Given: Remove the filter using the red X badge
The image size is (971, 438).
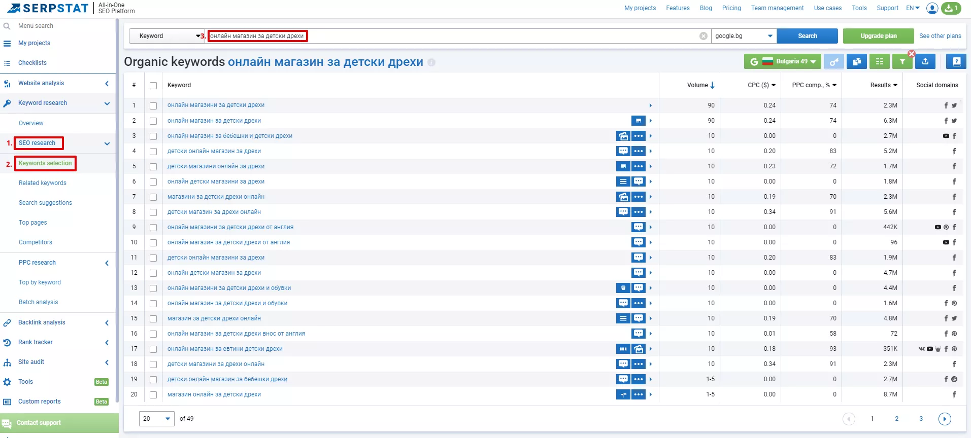Looking at the screenshot, I should tap(912, 53).
